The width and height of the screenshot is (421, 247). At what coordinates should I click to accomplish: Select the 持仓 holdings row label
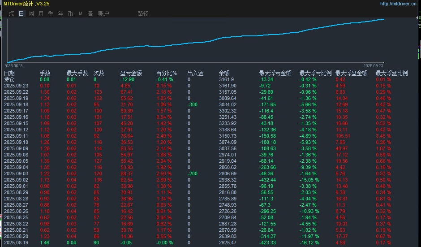click(9, 79)
